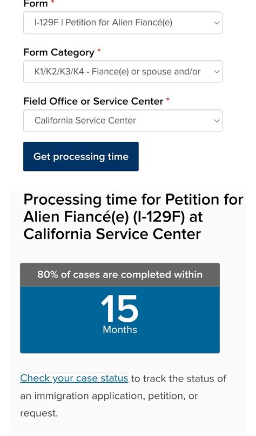This screenshot has height=436, width=256.
Task: Click the word request at paragraph end
Action: [x=39, y=413]
